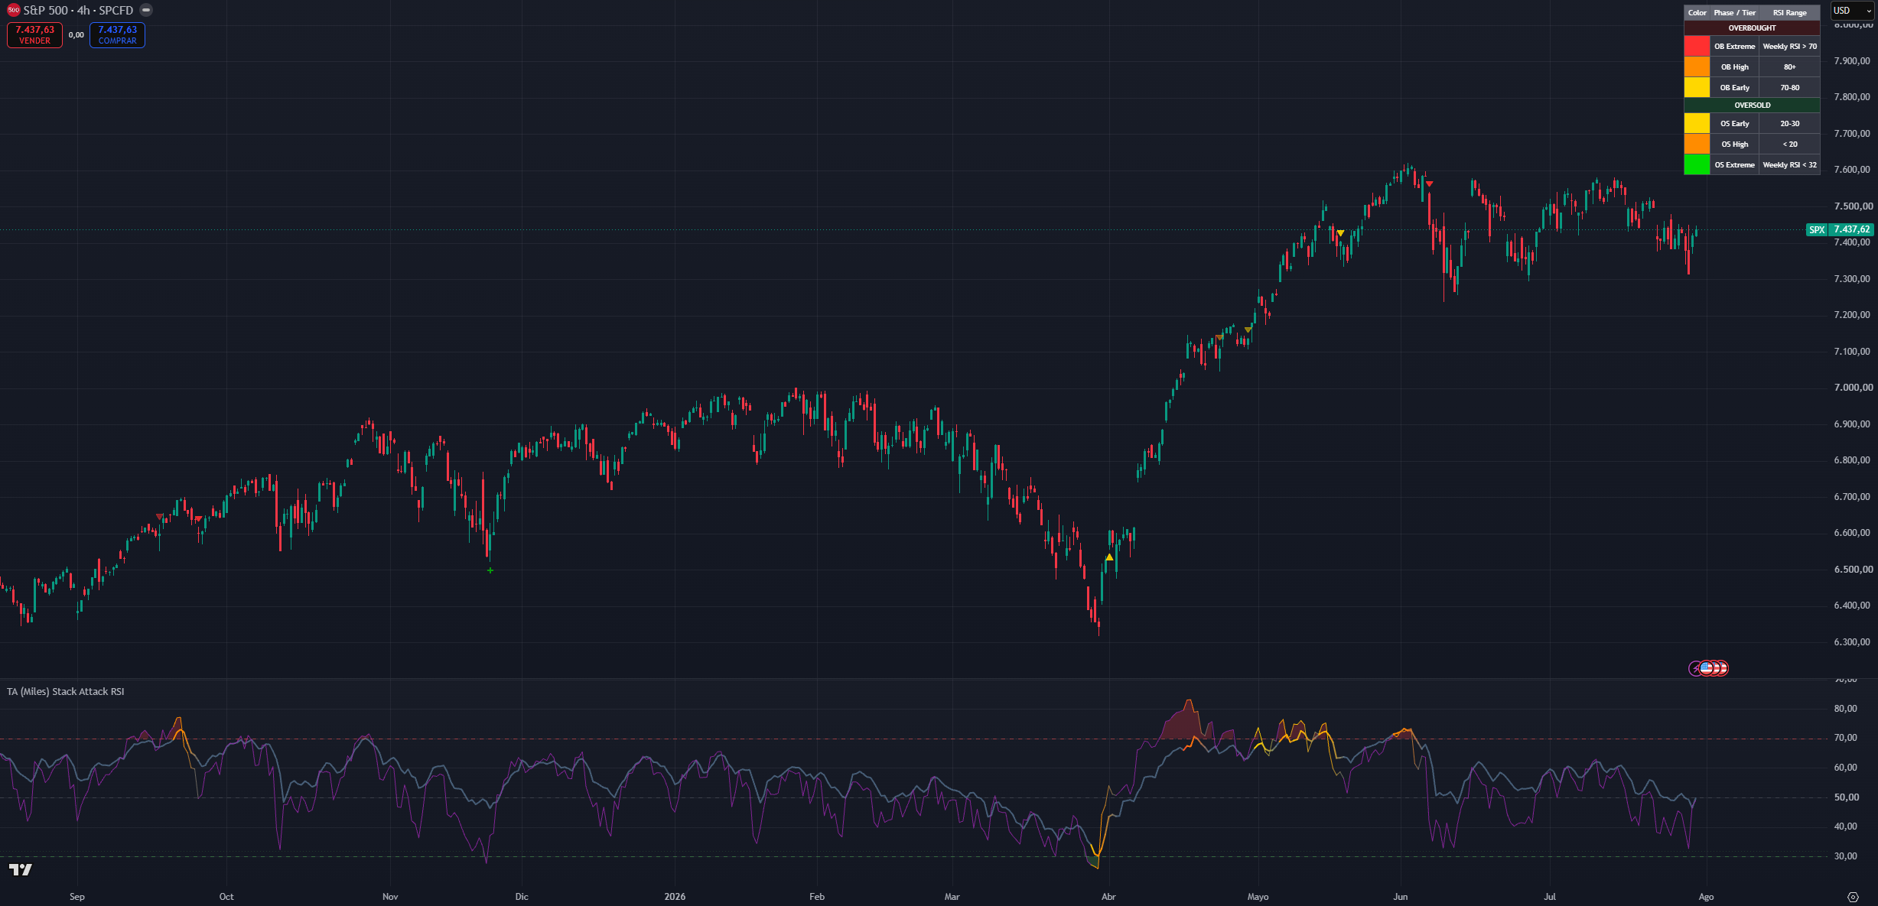Click the yellow down-triangle signal in late May
1878x906 pixels.
point(1340,232)
